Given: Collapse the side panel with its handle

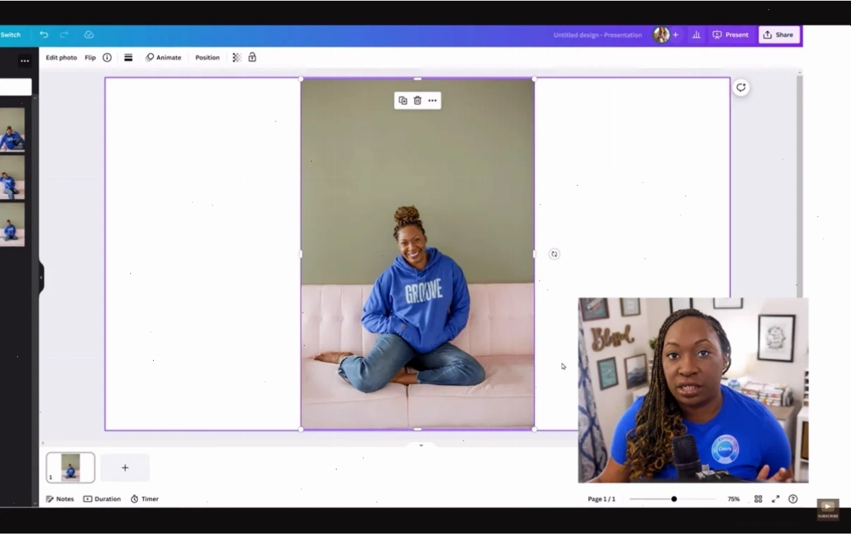Looking at the screenshot, I should point(41,278).
